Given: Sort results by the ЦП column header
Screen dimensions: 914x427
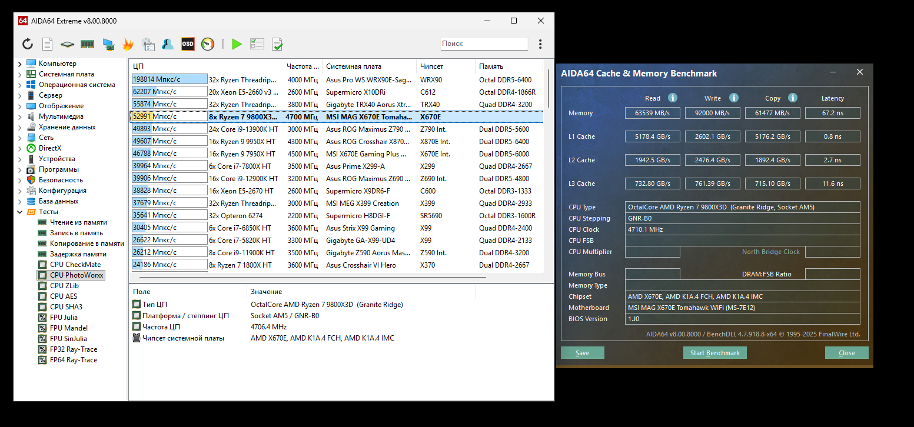Looking at the screenshot, I should point(205,66).
